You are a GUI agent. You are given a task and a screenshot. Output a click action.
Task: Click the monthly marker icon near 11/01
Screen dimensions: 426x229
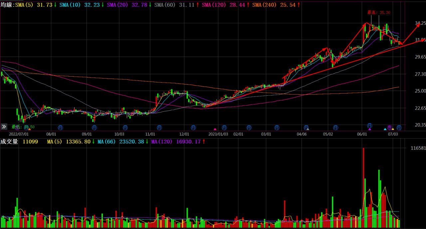click(159, 127)
